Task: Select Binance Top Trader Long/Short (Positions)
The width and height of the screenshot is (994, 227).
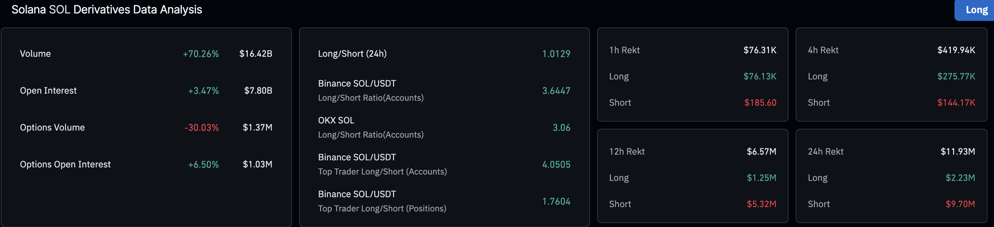Action: click(x=382, y=201)
